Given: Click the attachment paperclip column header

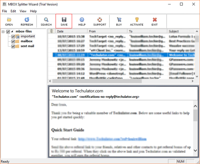Looking at the screenshot, I should click(52, 31).
